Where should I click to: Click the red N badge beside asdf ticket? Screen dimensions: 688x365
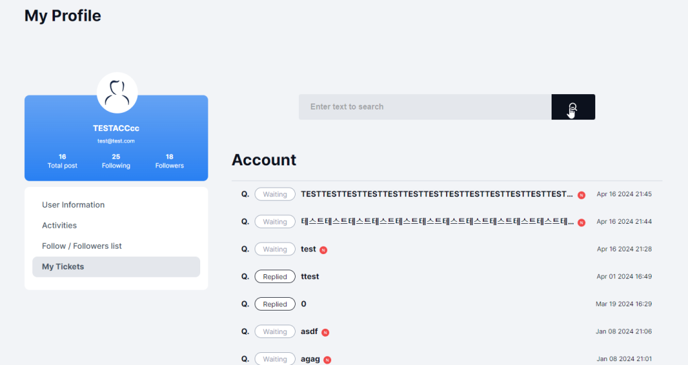(325, 332)
